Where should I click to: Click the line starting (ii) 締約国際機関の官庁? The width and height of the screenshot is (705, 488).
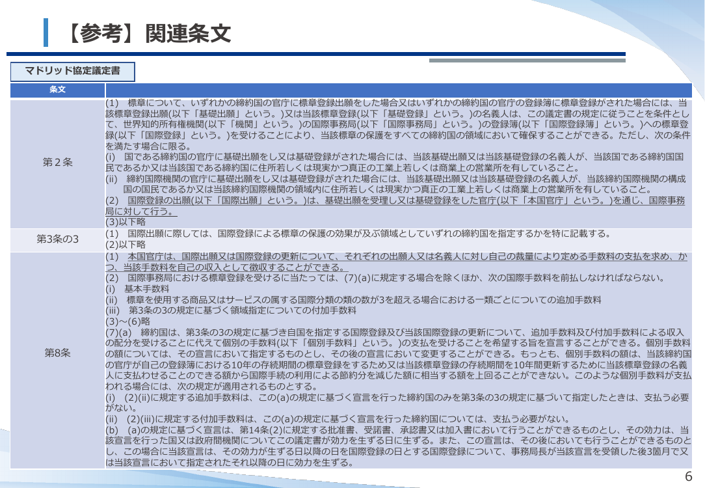point(395,184)
